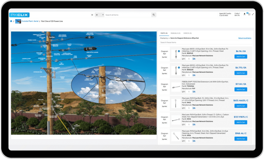The width and height of the screenshot is (264, 159).
Task: Open the All category dropdown
Action: [100, 15]
